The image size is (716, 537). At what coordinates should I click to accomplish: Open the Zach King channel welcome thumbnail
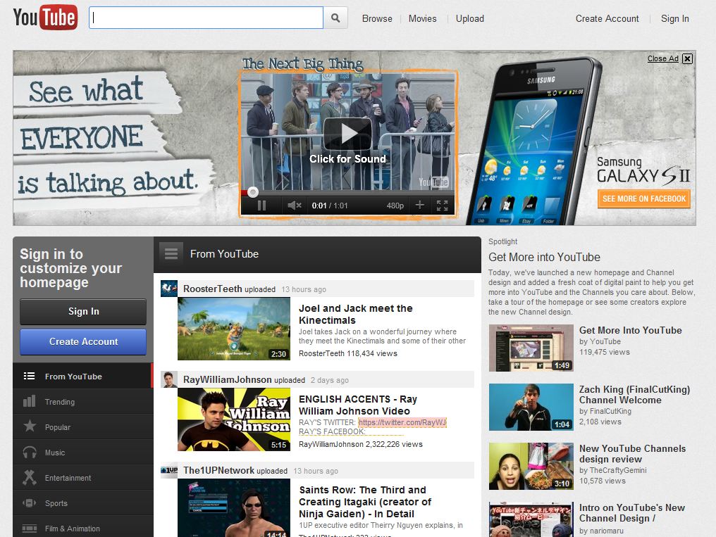tap(532, 406)
